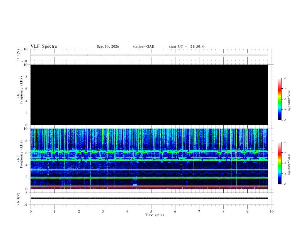Click the -3 label on the upper colorbar
Screen dimensions: 306x237
[285, 78]
